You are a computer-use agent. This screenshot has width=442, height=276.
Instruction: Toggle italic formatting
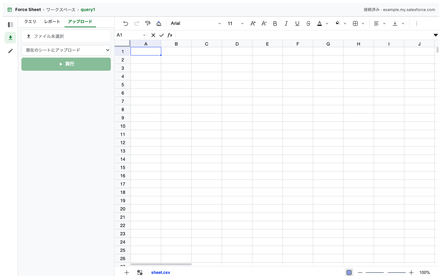[286, 23]
